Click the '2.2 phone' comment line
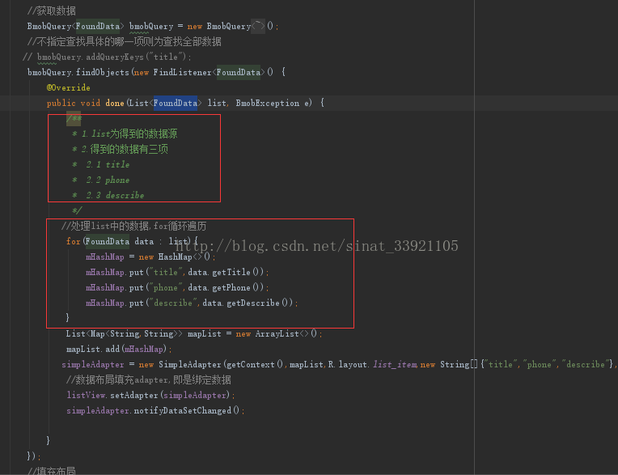618x475 pixels. tap(101, 180)
